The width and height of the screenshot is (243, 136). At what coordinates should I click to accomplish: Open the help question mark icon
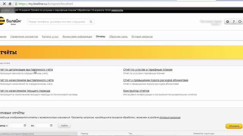(234, 22)
